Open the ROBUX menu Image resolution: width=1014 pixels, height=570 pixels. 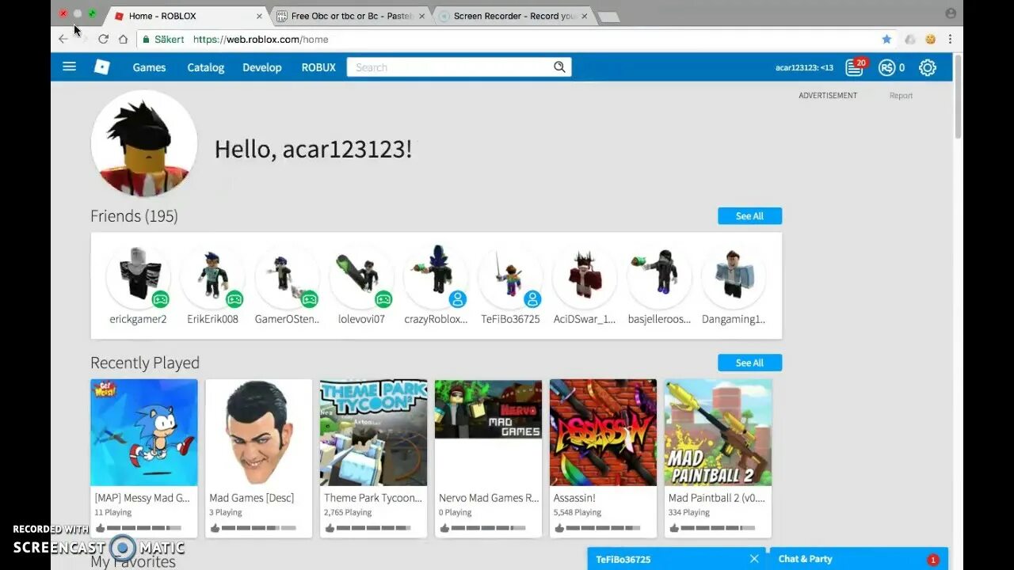318,67
